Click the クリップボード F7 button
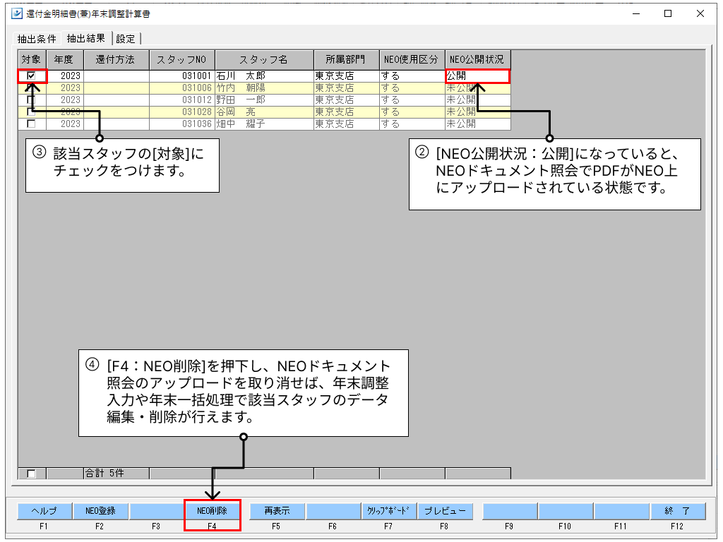This screenshot has width=723, height=542. pyautogui.click(x=389, y=511)
